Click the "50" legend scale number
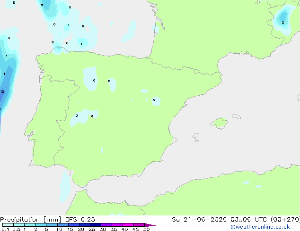300x231 pixels. click(146, 229)
